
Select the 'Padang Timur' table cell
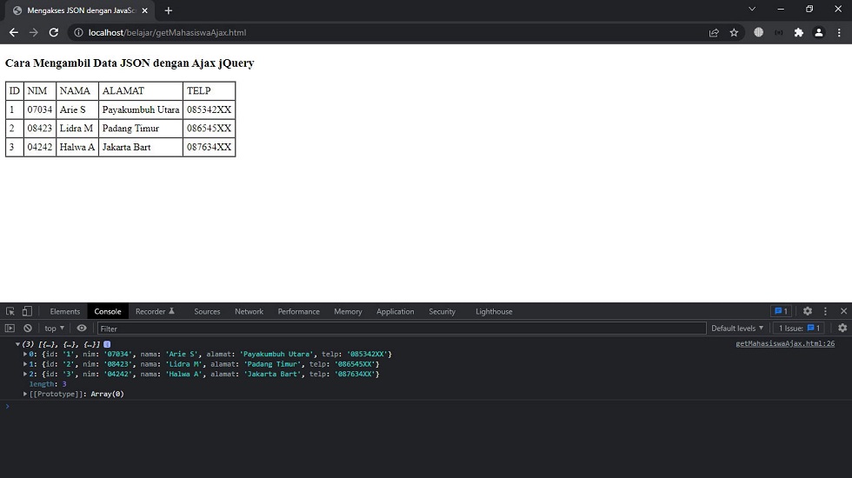[x=141, y=129]
